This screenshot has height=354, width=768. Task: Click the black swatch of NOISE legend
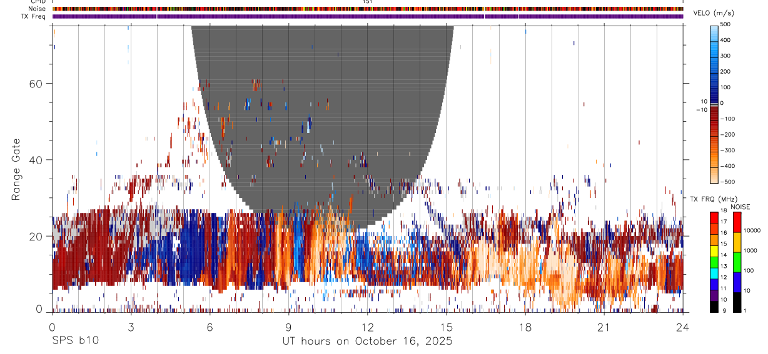pyautogui.click(x=737, y=302)
